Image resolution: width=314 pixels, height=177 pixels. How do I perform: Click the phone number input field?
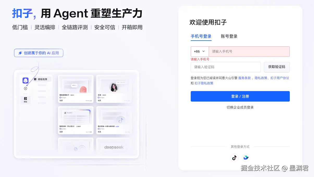pyautogui.click(x=249, y=52)
